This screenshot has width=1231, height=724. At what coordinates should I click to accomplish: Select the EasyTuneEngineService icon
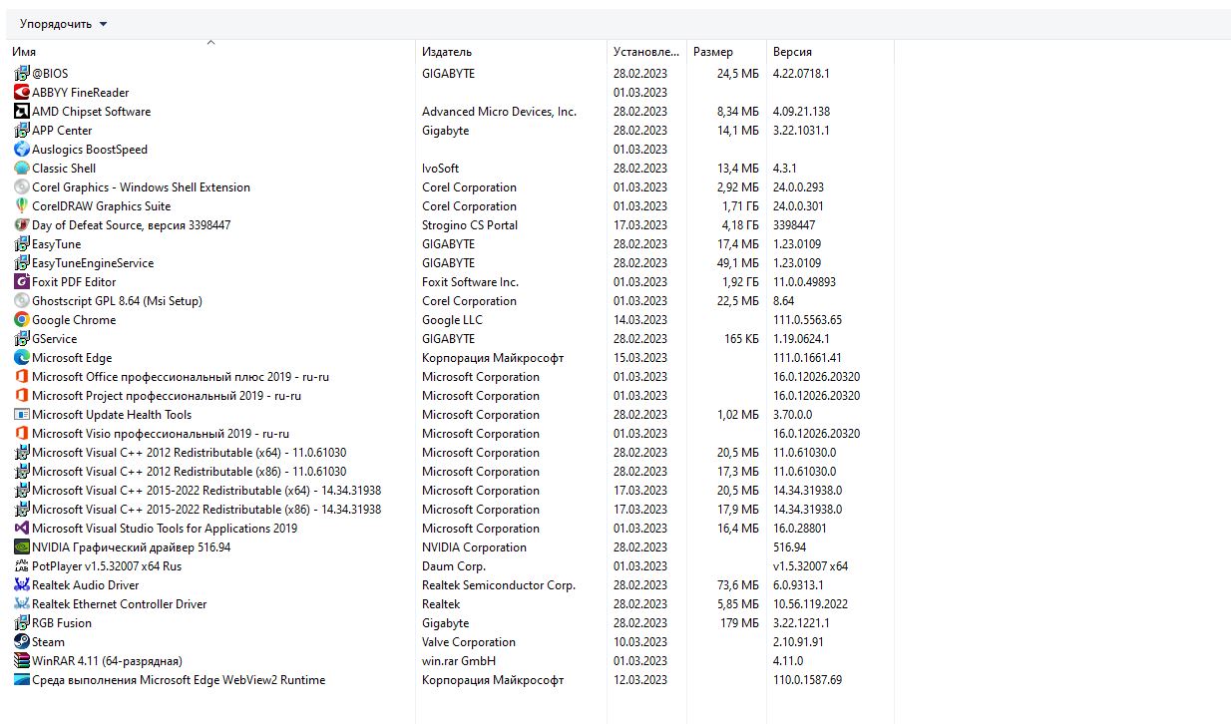click(x=22, y=262)
